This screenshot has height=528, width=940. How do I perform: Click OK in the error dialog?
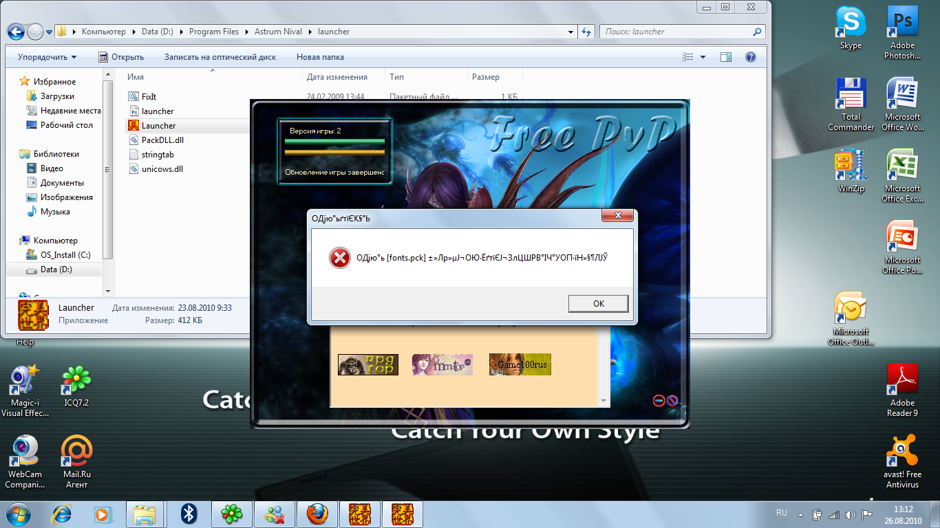tap(599, 303)
